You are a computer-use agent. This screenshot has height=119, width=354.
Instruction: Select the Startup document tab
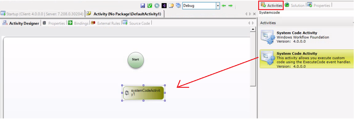click(x=42, y=14)
